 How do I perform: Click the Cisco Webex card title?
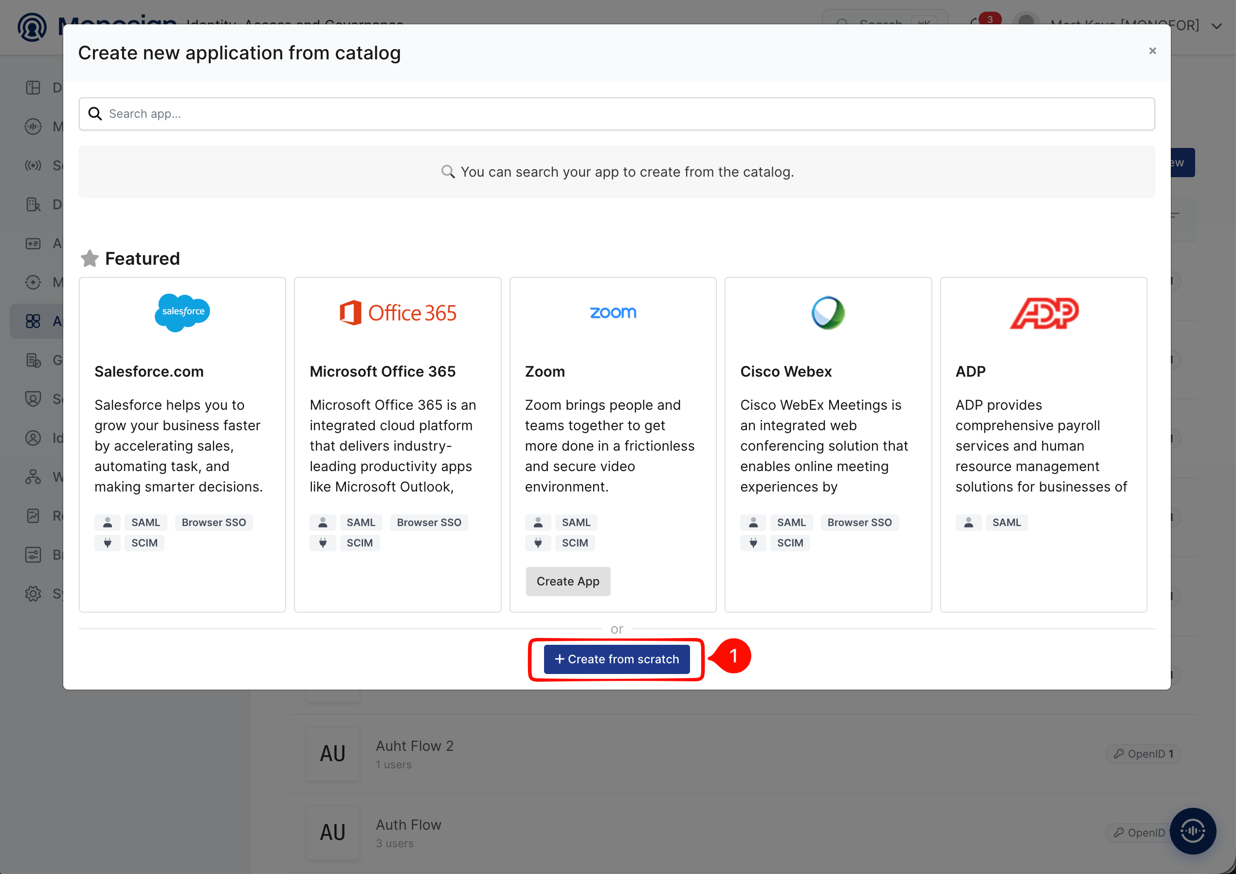(786, 372)
